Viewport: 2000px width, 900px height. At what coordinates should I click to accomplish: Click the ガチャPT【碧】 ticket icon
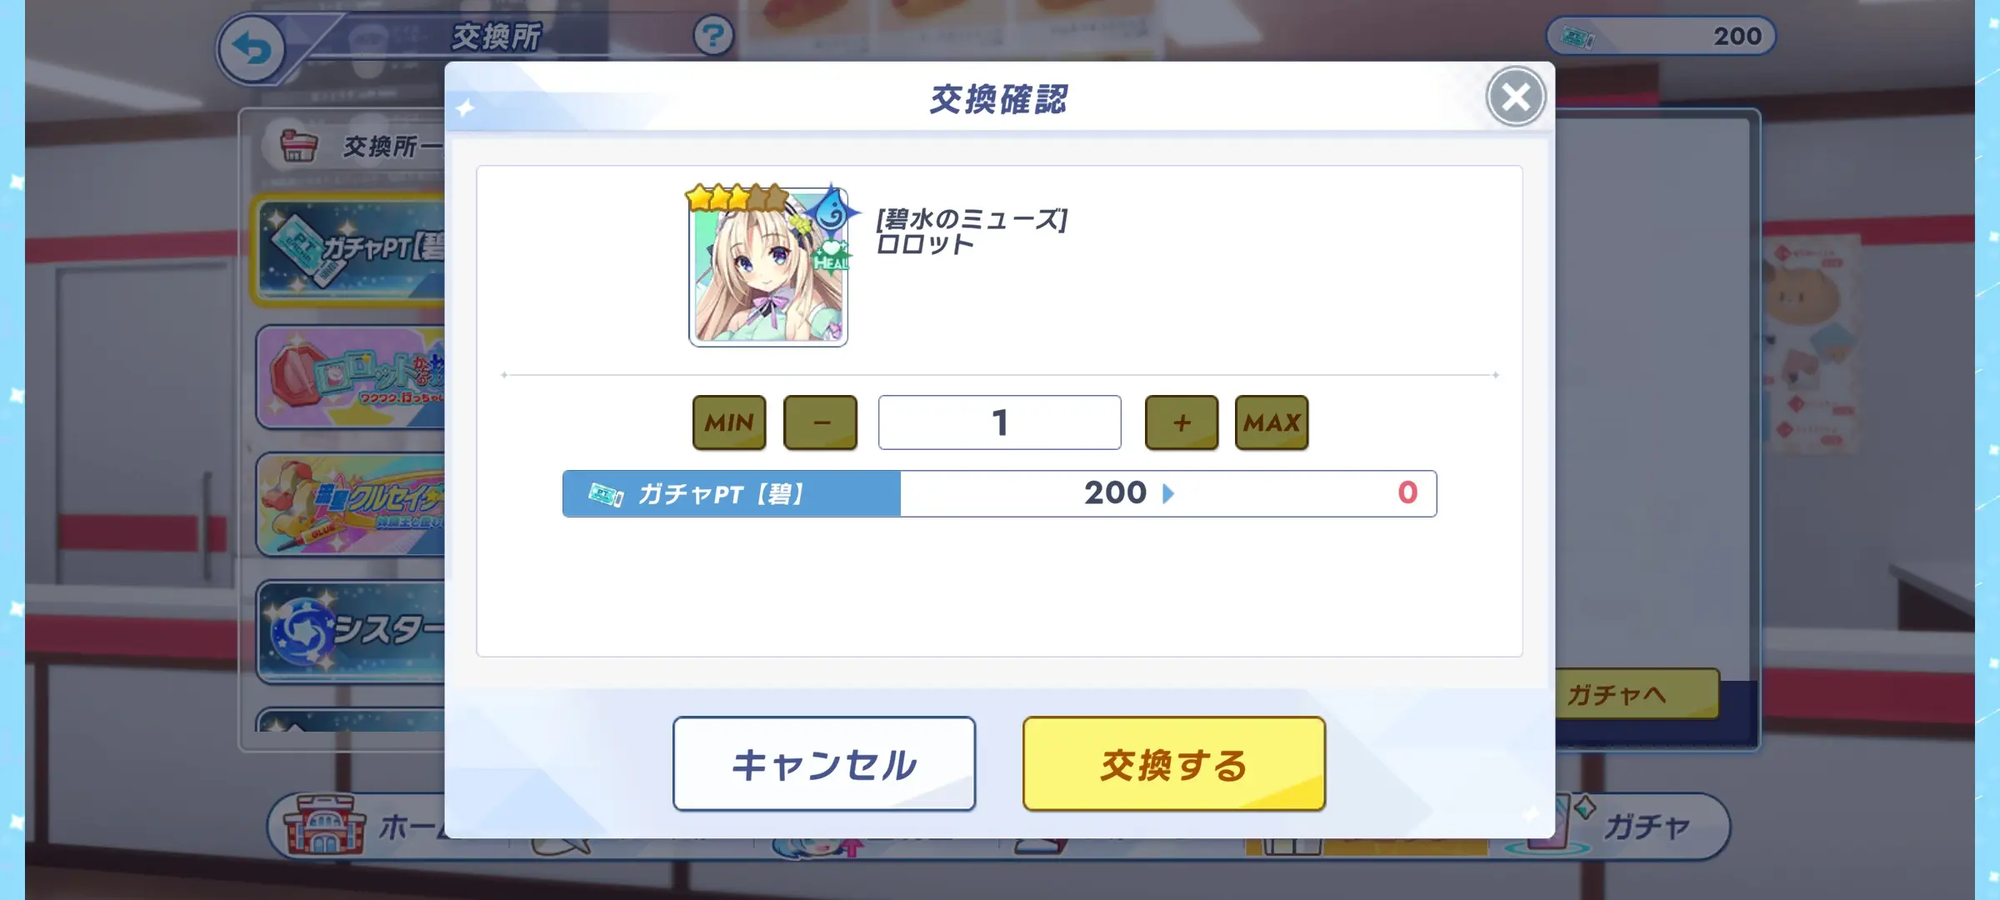[x=606, y=494]
